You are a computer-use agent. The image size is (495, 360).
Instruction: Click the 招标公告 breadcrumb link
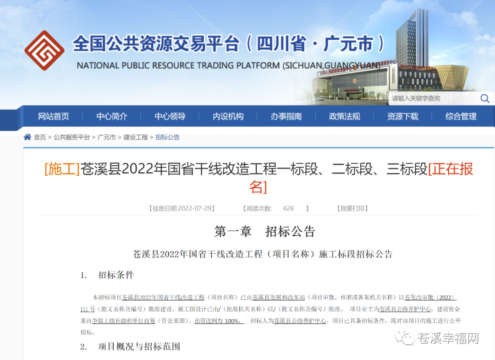click(x=168, y=137)
